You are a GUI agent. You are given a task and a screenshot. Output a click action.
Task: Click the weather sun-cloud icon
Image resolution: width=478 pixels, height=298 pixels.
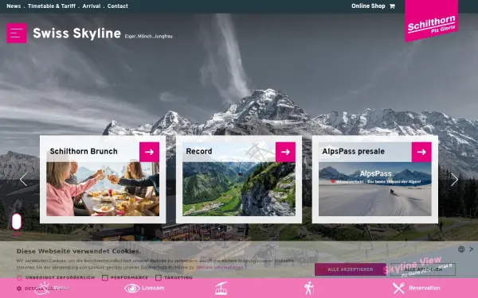[42, 288]
